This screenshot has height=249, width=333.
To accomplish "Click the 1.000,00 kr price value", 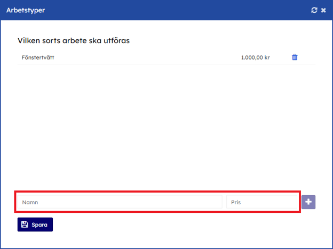I will (255, 57).
